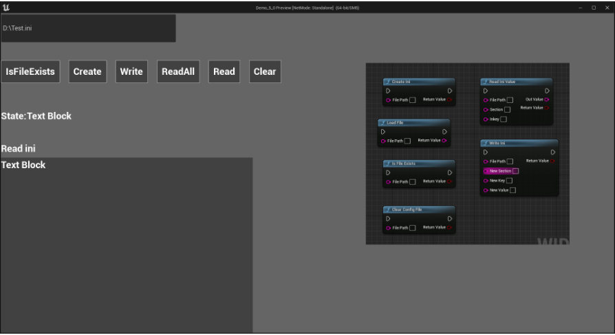Click the Create Ini node title
This screenshot has width=615, height=335.
click(x=401, y=82)
